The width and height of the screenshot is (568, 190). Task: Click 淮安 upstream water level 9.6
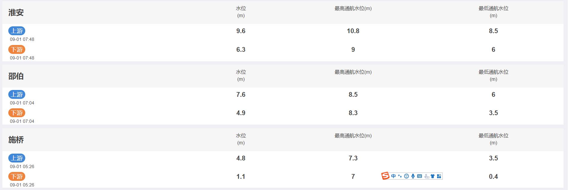pyautogui.click(x=241, y=31)
